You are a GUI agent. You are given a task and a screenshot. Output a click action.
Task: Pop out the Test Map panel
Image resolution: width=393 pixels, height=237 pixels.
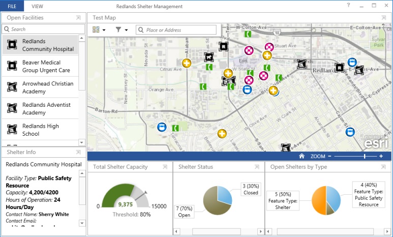(383, 18)
